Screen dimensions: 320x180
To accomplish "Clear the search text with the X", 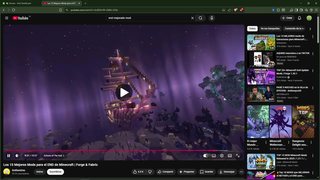I will (192, 18).
